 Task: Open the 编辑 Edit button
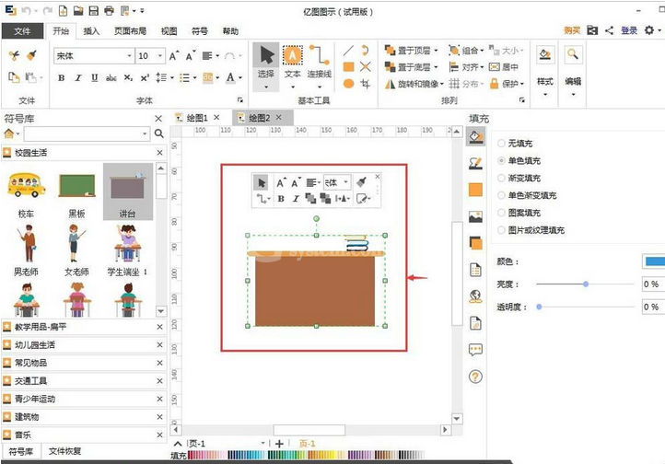pos(573,70)
